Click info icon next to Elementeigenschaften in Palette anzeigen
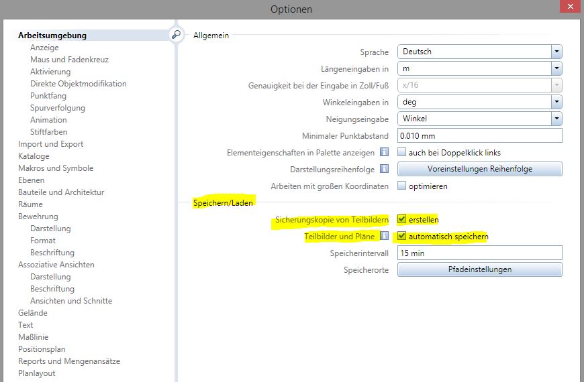The image size is (584, 382). point(385,153)
